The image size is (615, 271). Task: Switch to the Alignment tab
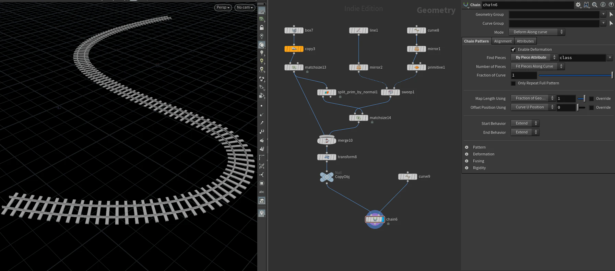coord(503,41)
